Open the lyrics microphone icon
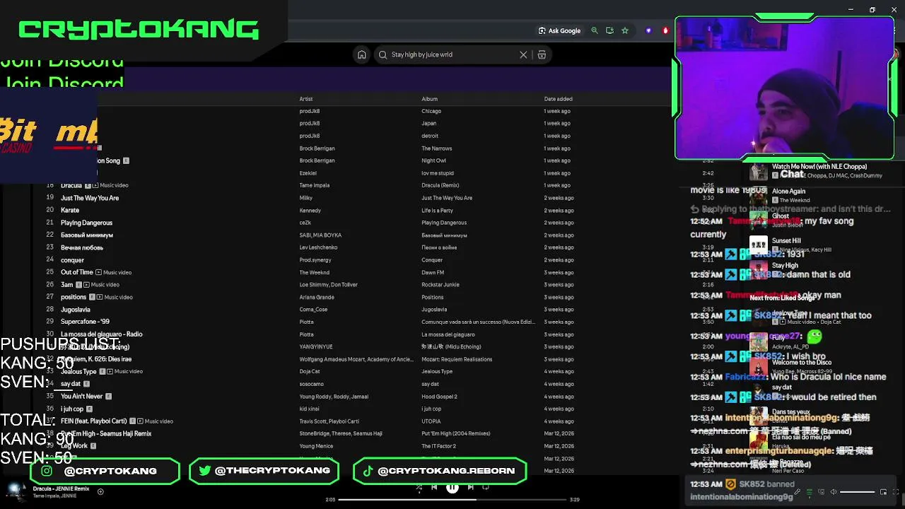The width and height of the screenshot is (905, 509). (798, 492)
